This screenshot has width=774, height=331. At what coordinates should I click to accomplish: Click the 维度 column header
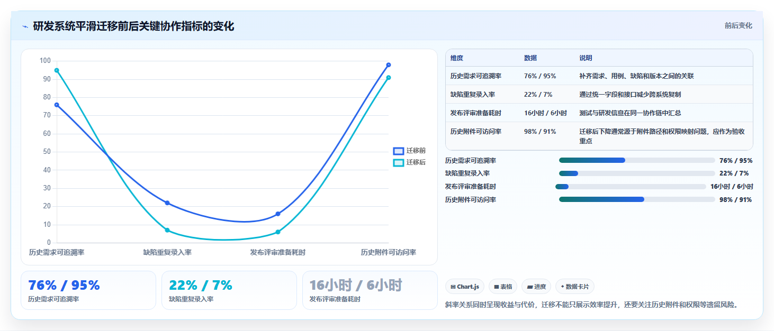(457, 58)
